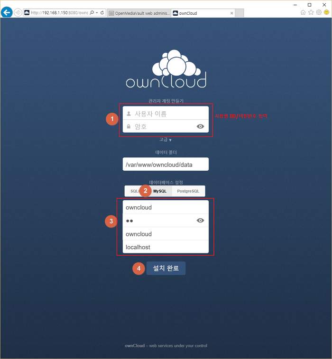This screenshot has width=332, height=359.
Task: Toggle admin password visibility eye icon
Action: tap(200, 126)
